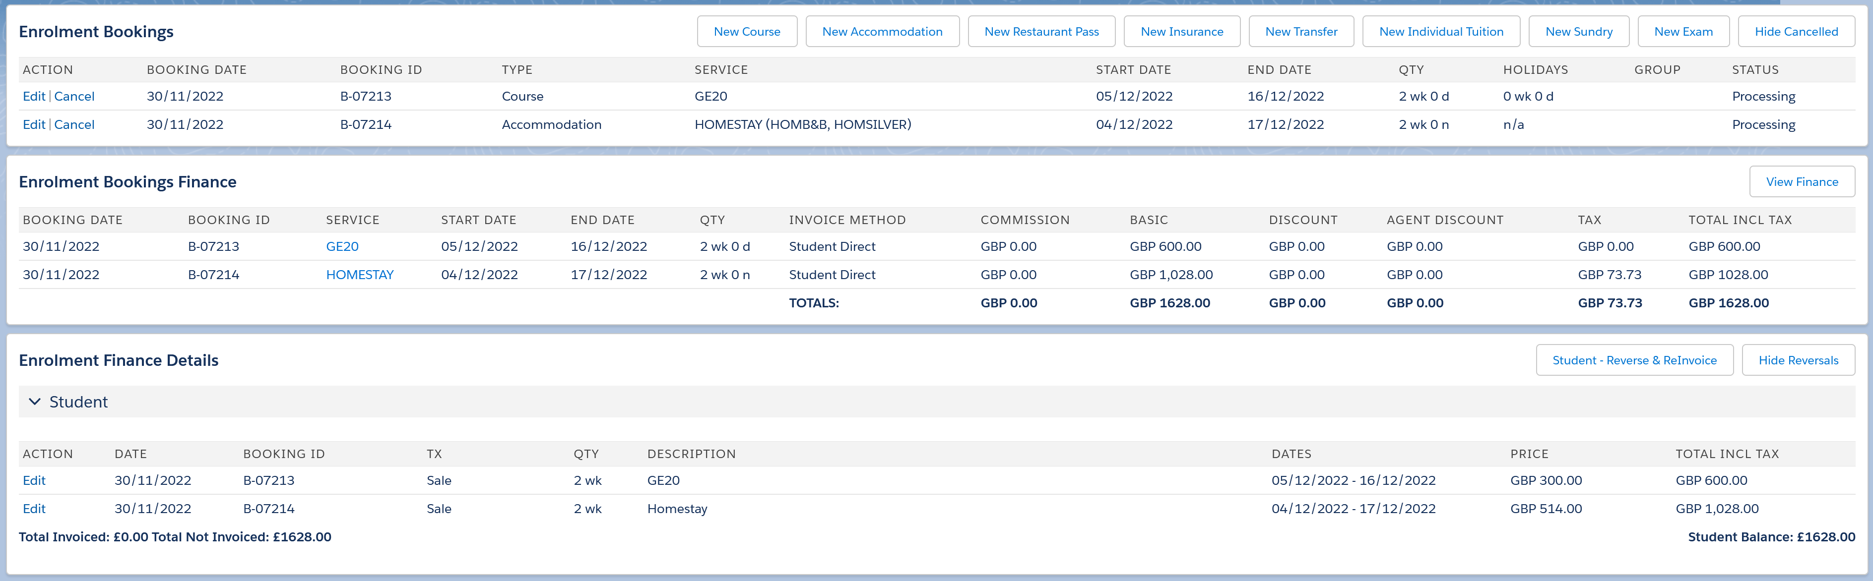Click New Individual Tuition button
Screen dimensions: 1873x581
point(1440,31)
